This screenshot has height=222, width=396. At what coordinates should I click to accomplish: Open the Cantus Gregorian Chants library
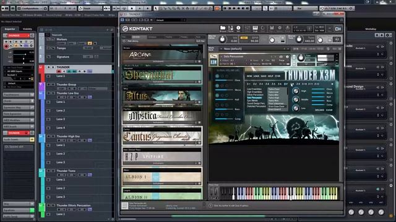[162, 136]
